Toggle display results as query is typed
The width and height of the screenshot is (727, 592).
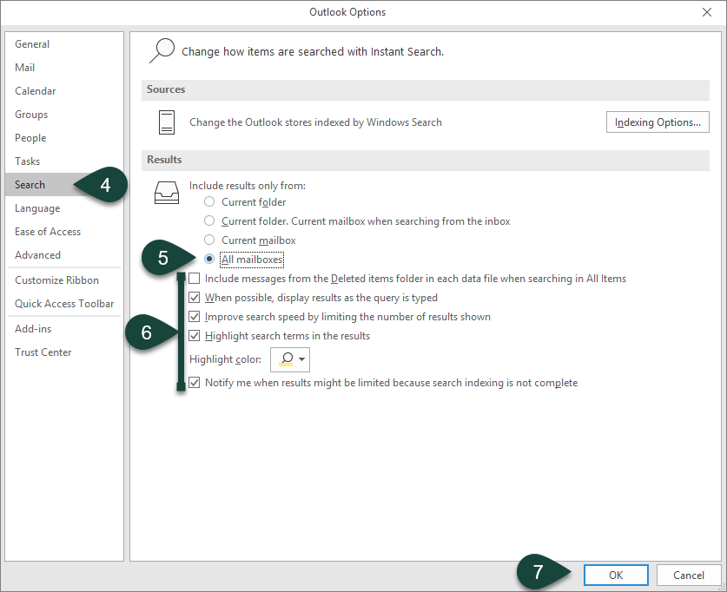[x=195, y=298]
